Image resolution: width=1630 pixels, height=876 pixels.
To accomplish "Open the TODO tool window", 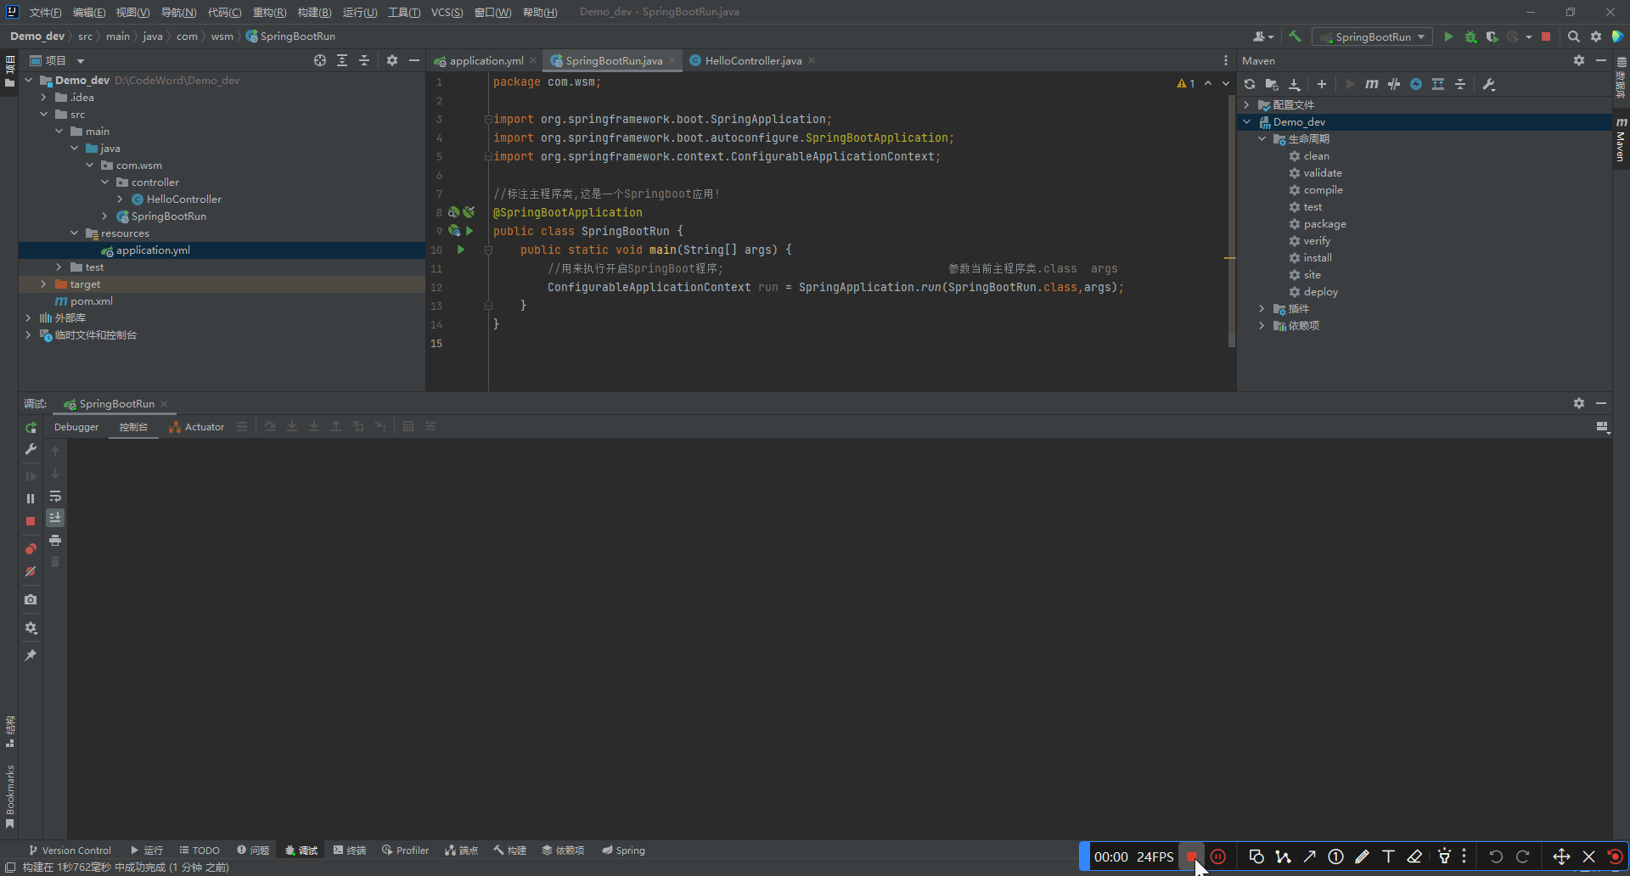I will 200,850.
